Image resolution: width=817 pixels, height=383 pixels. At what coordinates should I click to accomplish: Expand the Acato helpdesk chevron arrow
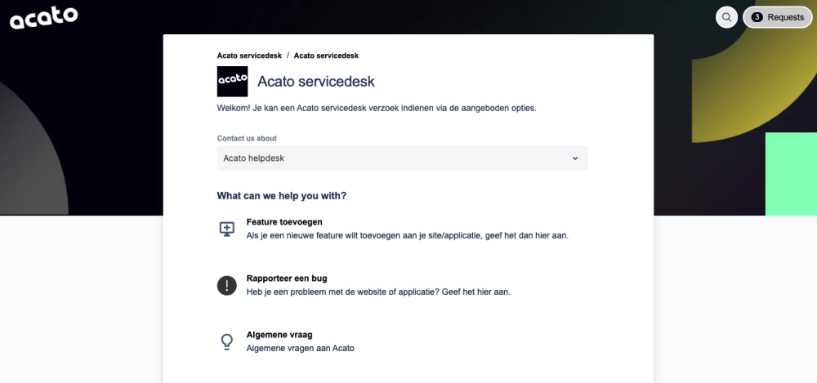coord(575,158)
